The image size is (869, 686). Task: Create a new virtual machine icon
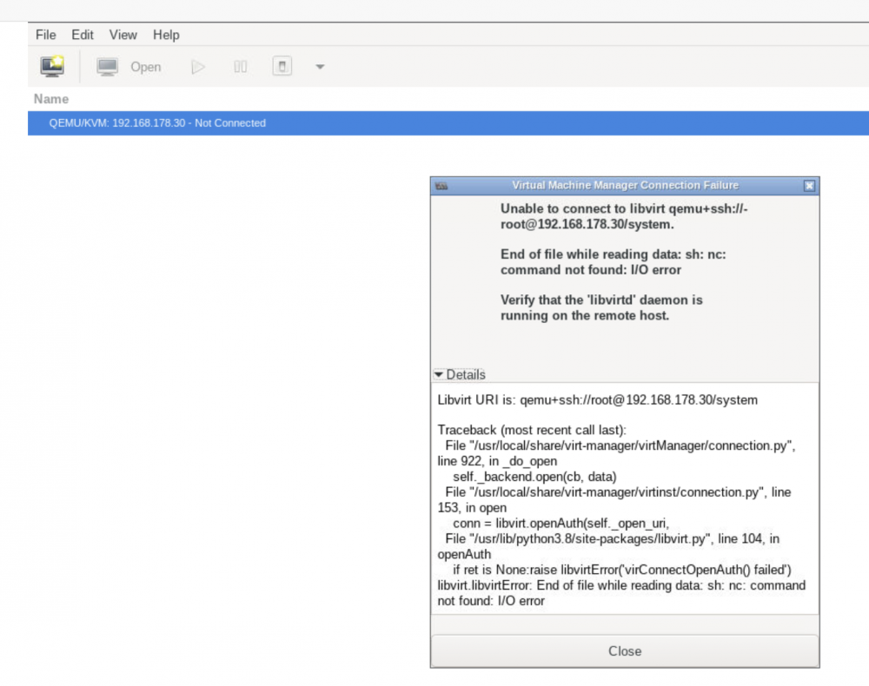tap(52, 67)
